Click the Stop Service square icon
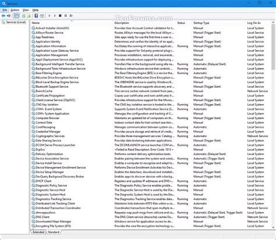276x240 pixels. click(60, 16)
